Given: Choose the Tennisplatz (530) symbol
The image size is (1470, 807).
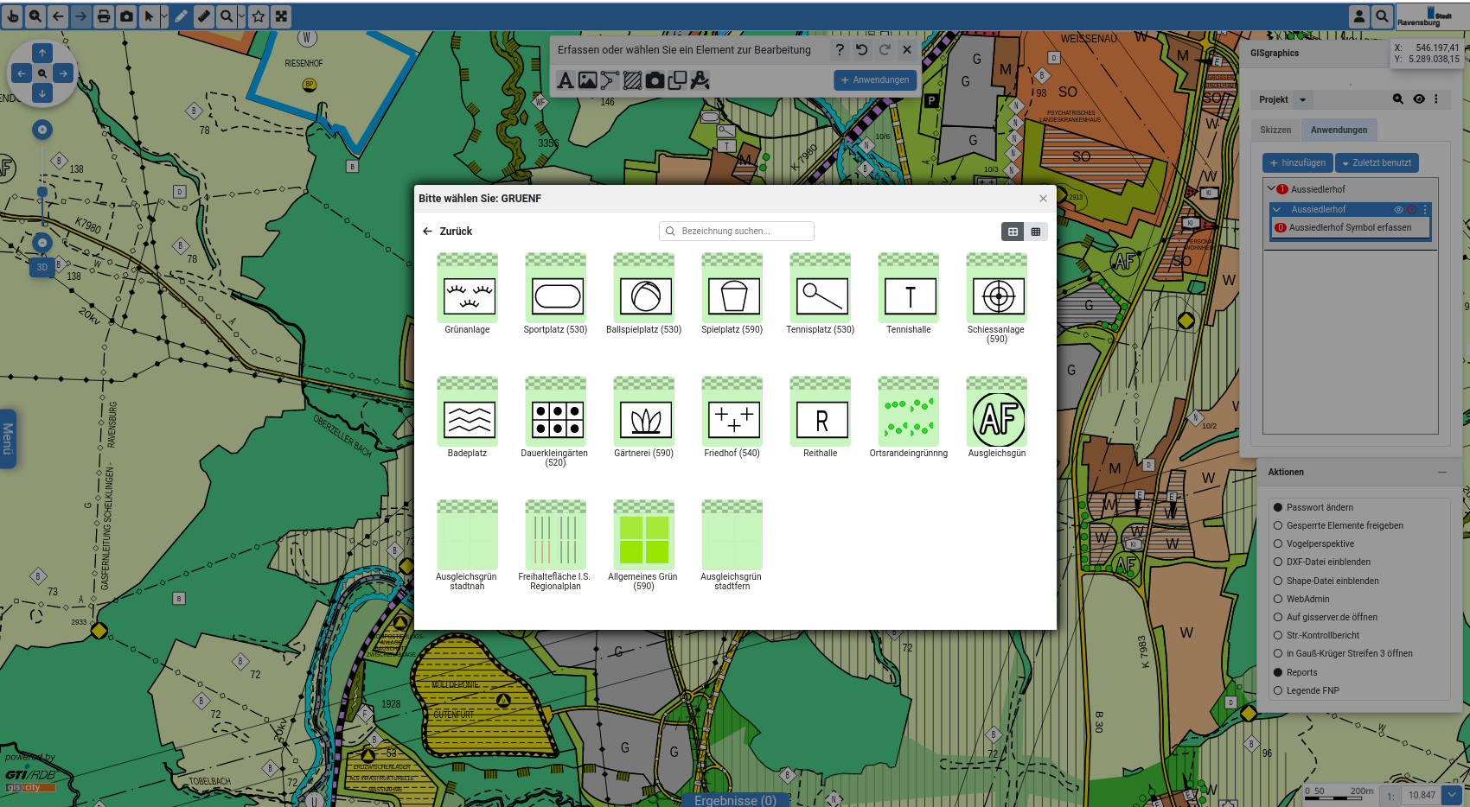Looking at the screenshot, I should point(821,295).
